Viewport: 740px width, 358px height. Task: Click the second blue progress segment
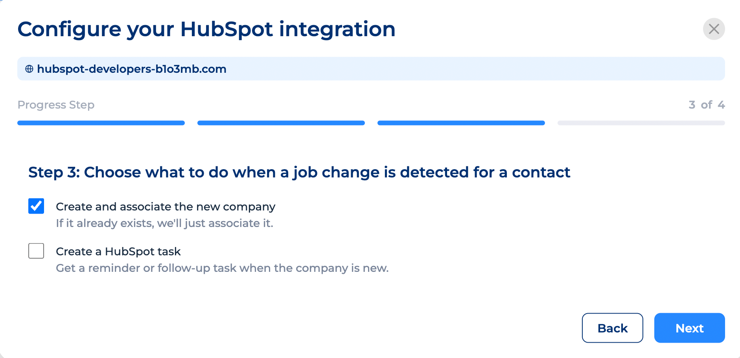(281, 123)
